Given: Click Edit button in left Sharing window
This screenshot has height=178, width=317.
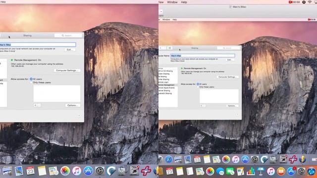Looking at the screenshot, I should [70, 49].
